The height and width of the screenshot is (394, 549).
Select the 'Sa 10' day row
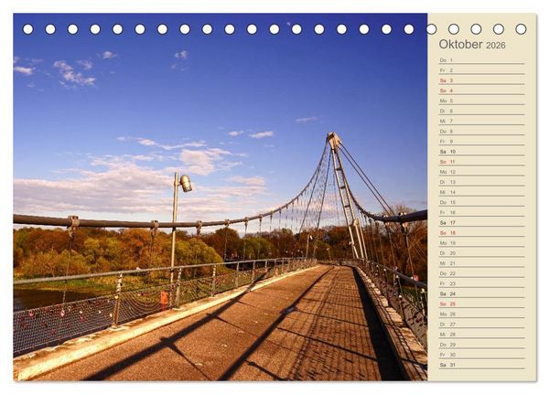[x=482, y=152]
